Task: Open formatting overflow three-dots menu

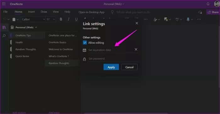Action: (x=146, y=19)
